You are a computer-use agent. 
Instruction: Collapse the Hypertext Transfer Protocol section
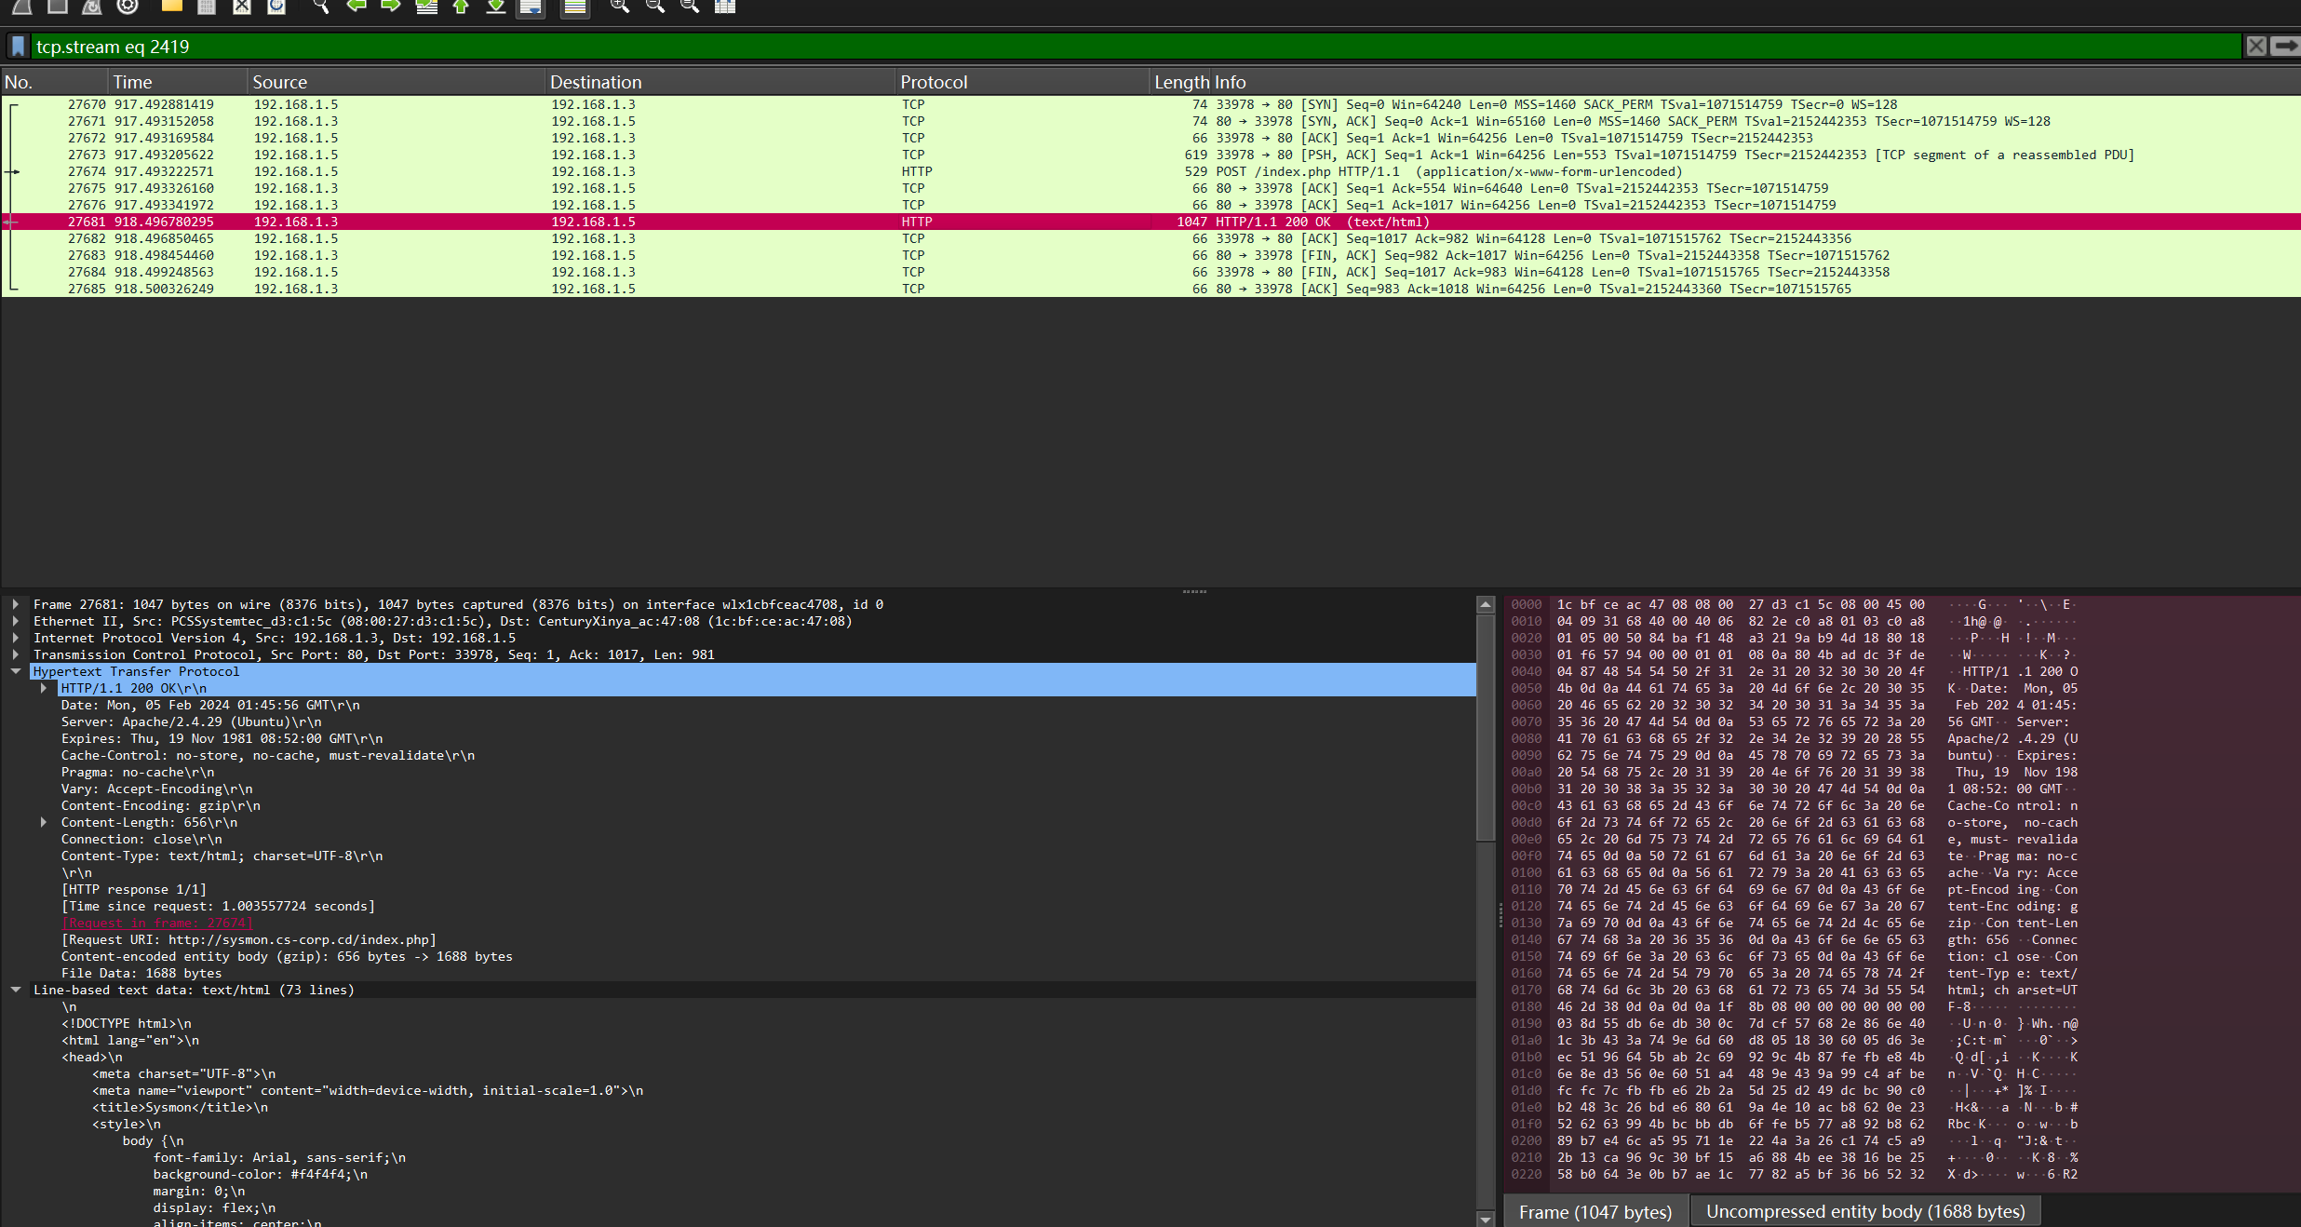pyautogui.click(x=16, y=671)
